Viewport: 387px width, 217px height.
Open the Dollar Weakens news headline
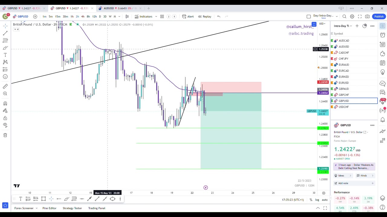[354, 167]
